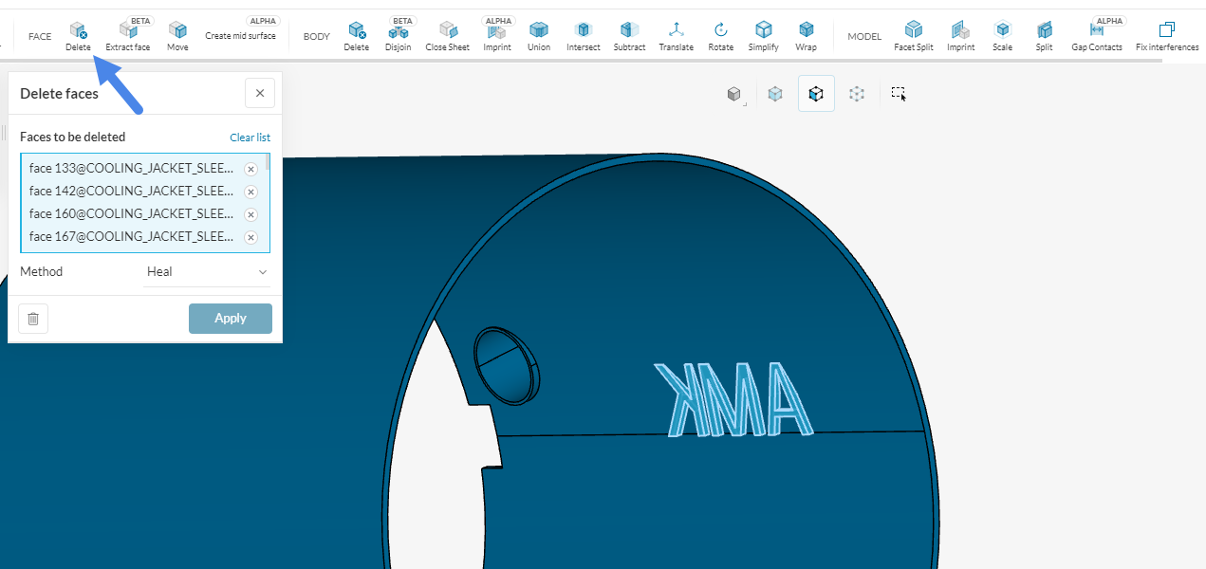Open the Gap Contacts tool
Screen dimensions: 1206x569
pos(1097,36)
